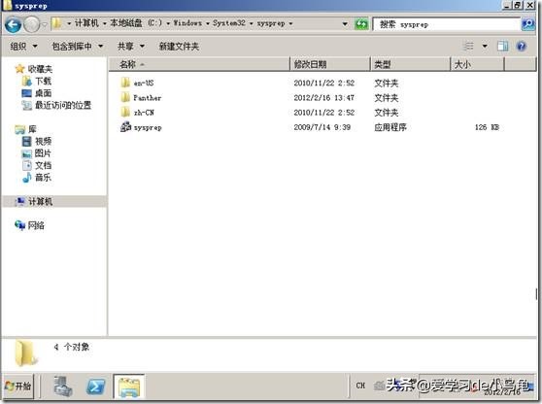Open 库 in the navigation pane
Image resolution: width=542 pixels, height=404 pixels.
click(32, 129)
